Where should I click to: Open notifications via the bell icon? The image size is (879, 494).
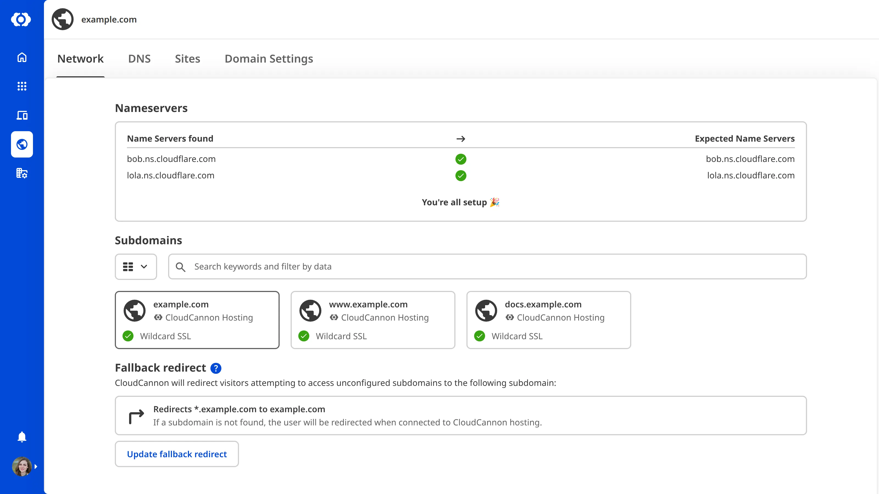tap(21, 437)
